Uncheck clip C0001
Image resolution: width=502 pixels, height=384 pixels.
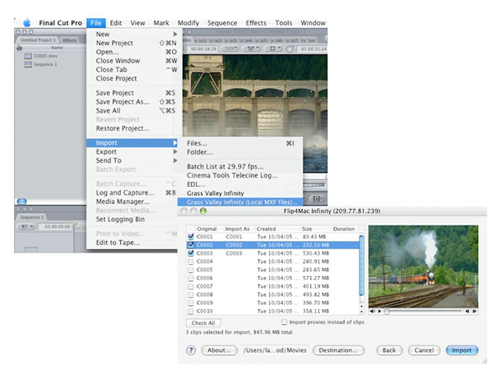coord(191,237)
